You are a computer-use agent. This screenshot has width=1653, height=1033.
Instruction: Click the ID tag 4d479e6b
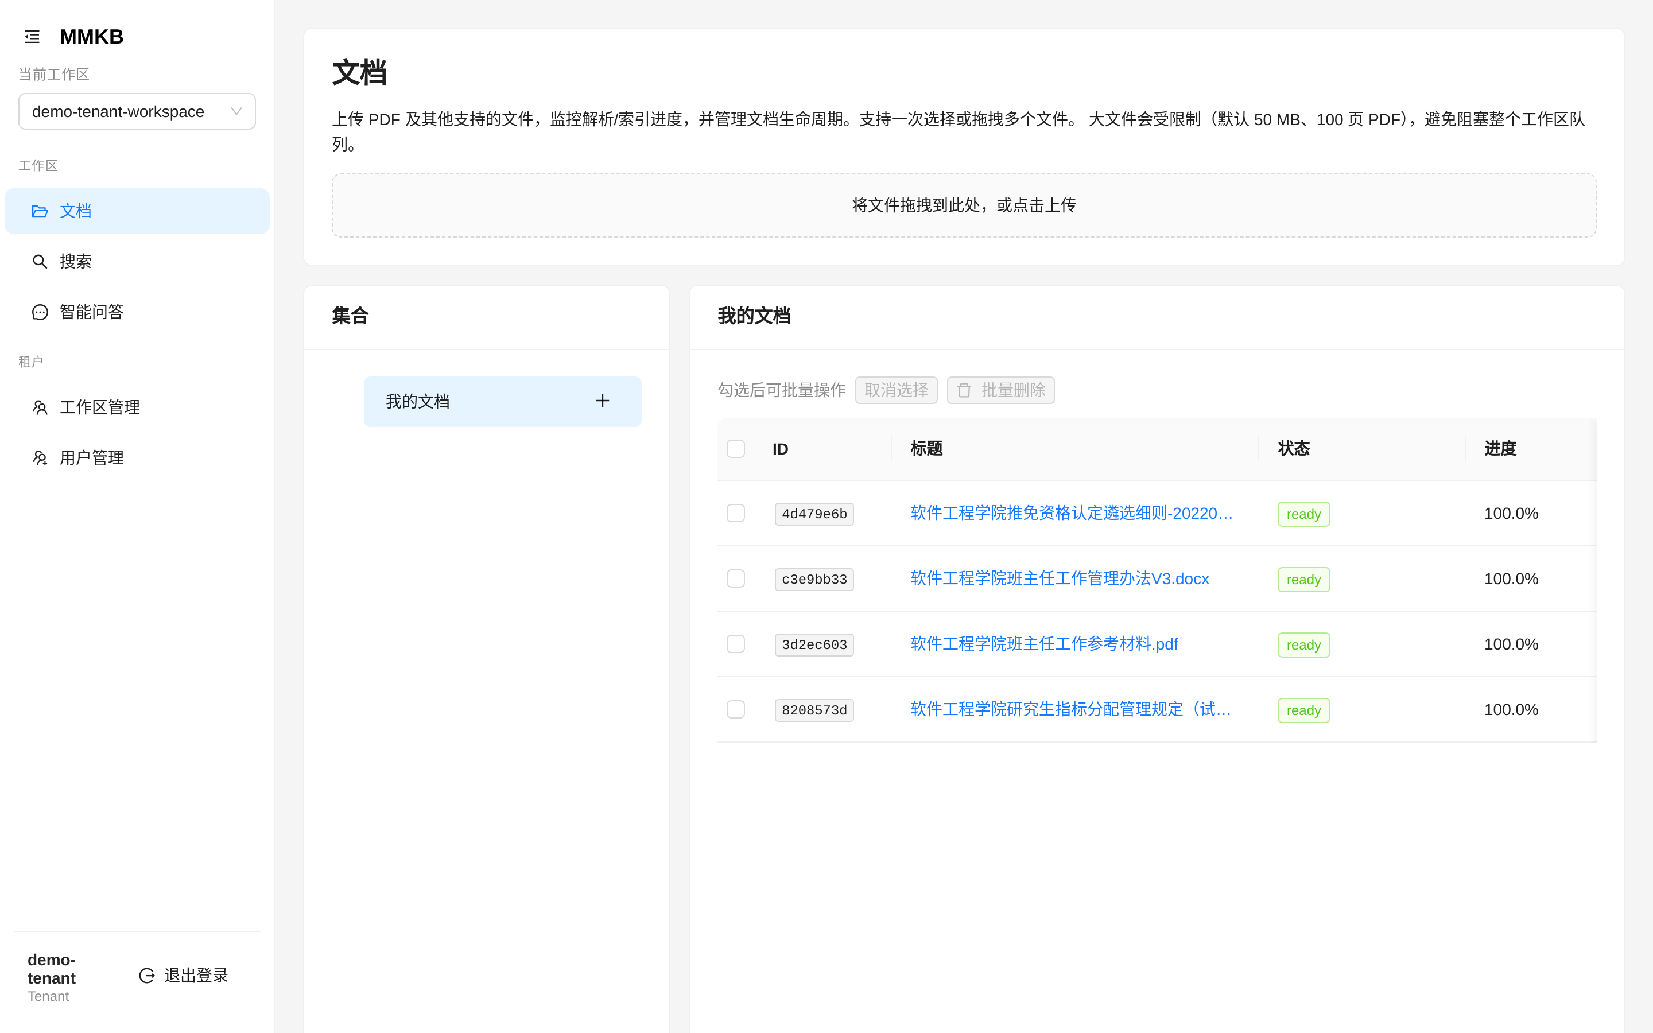(x=814, y=514)
